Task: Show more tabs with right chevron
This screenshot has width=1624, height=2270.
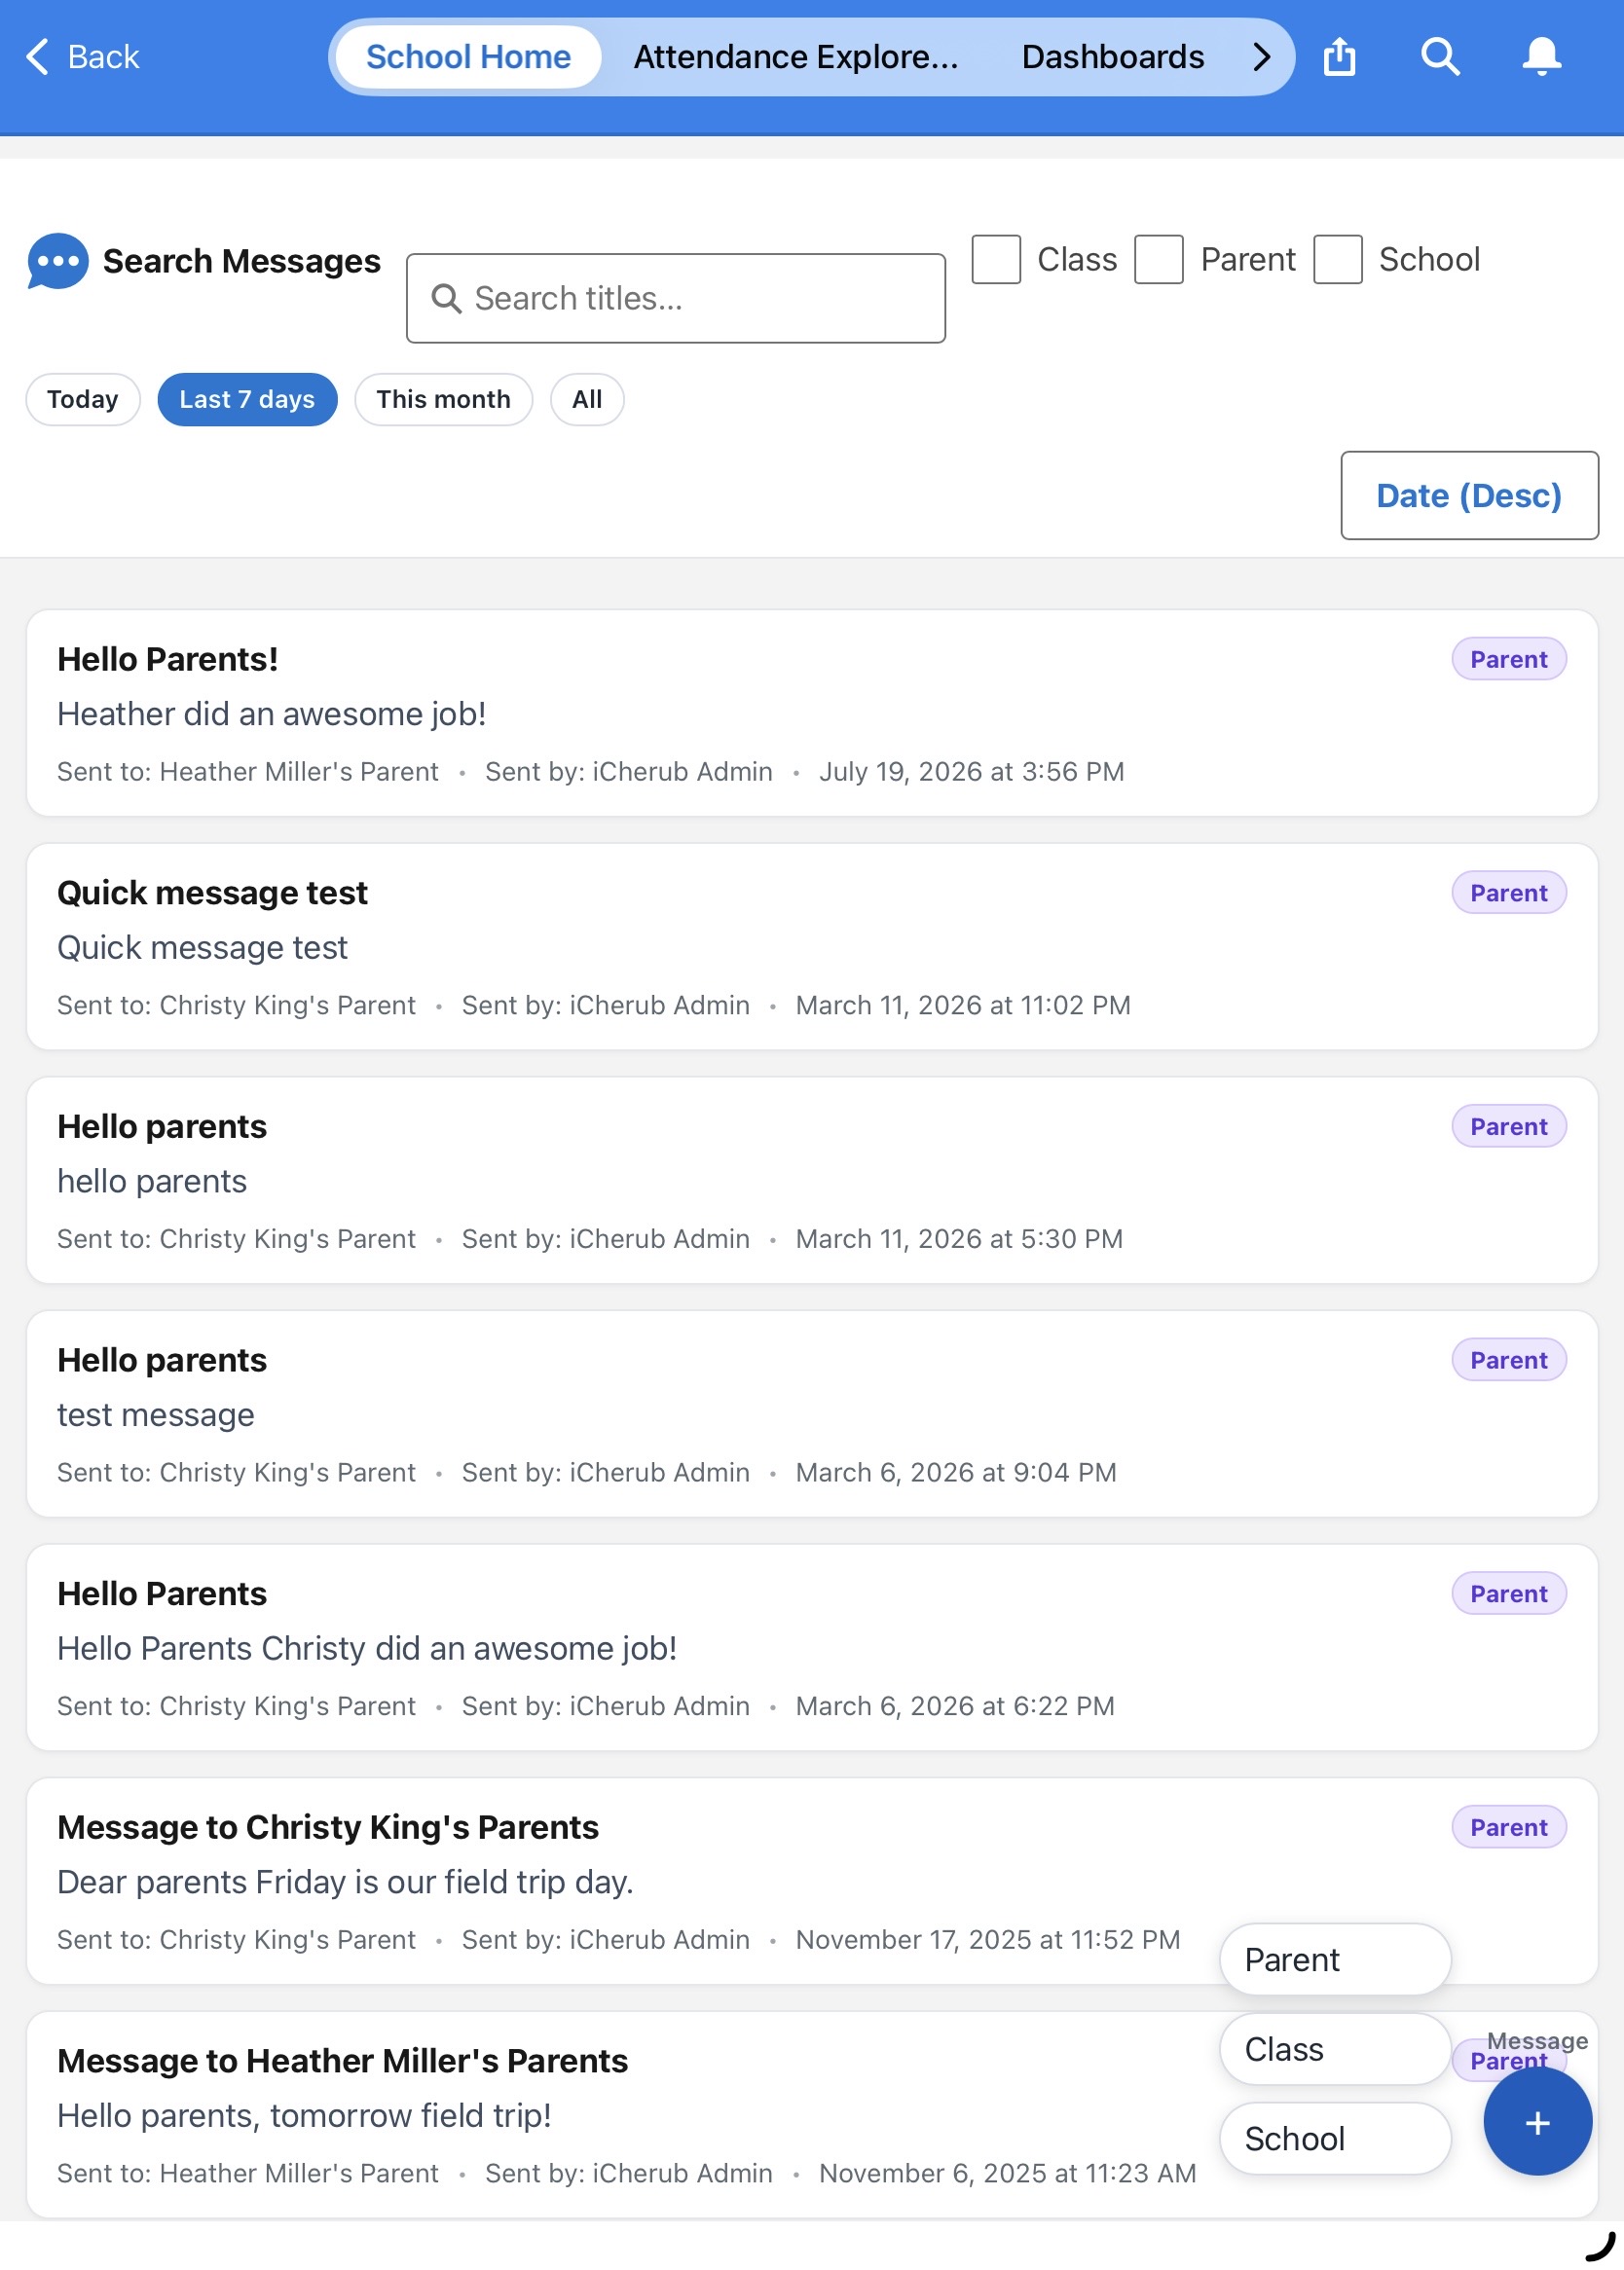Action: click(1261, 57)
